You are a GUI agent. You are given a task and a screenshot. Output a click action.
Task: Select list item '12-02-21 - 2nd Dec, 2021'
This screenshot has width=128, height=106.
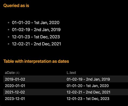[x=36, y=44]
